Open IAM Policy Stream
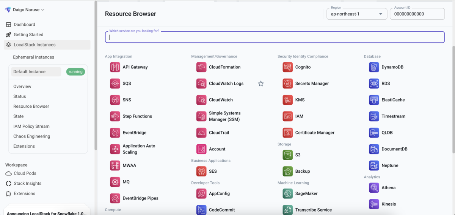The width and height of the screenshot is (455, 215). point(31,126)
